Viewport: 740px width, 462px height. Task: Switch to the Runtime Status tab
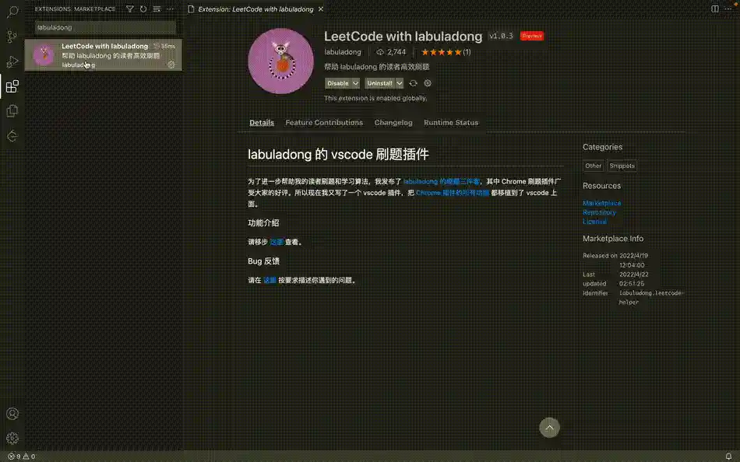coord(451,123)
